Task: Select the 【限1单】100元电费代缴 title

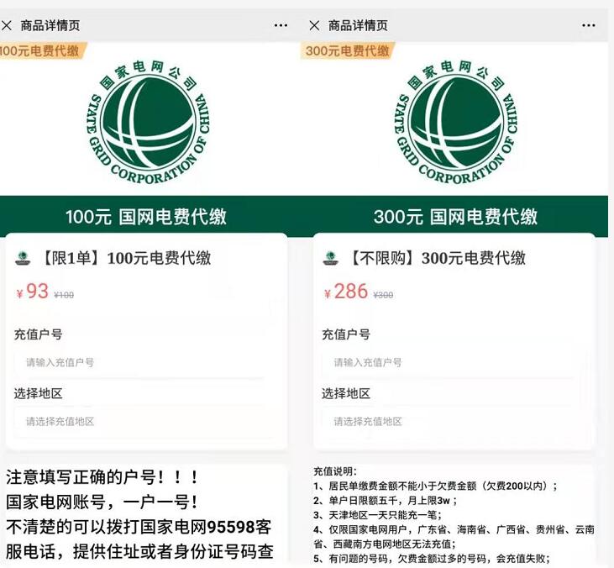Action: [125, 258]
